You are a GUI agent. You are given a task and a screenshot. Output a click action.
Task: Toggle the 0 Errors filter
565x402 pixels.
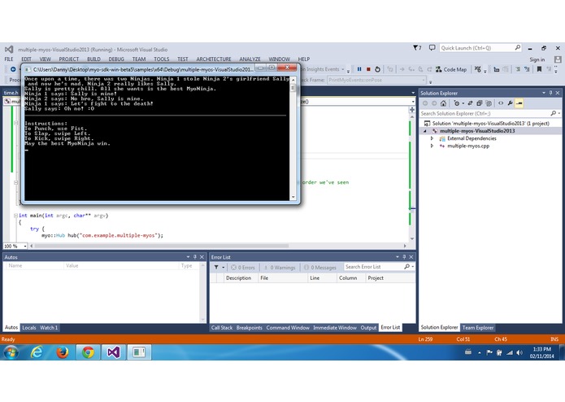coord(243,267)
